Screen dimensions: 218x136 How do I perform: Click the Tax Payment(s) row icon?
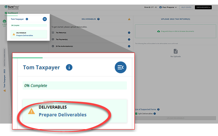tap(53, 39)
